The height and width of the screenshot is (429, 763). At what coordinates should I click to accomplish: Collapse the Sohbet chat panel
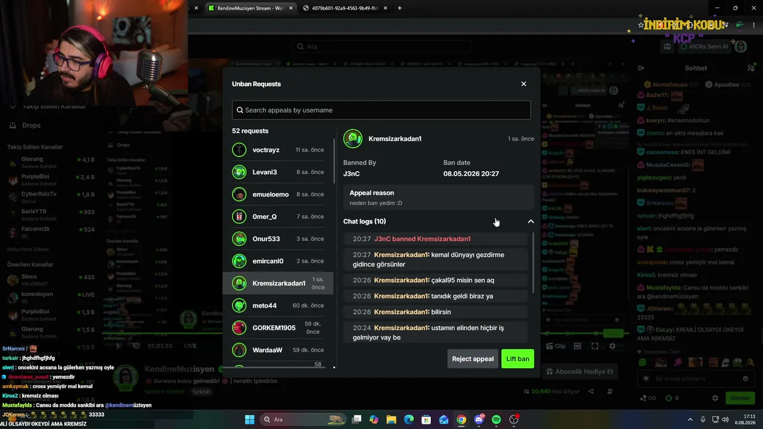[641, 68]
